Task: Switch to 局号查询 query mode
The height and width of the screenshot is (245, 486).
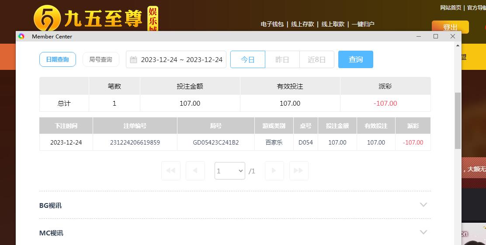Action: [101, 59]
